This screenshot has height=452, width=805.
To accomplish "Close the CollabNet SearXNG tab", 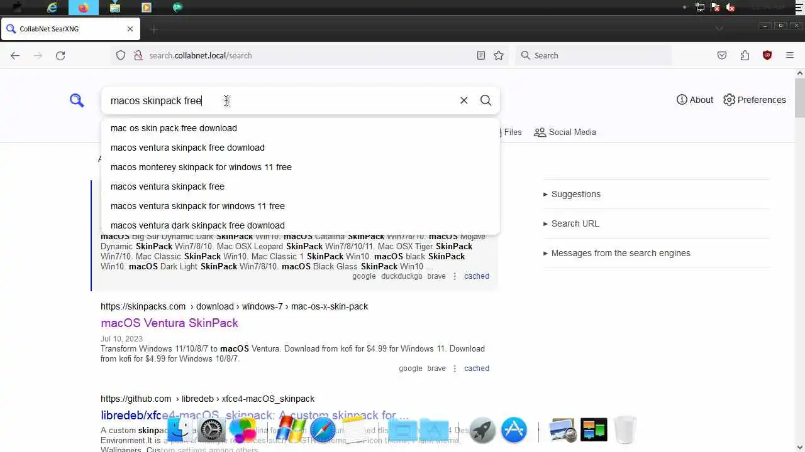I will tap(130, 29).
